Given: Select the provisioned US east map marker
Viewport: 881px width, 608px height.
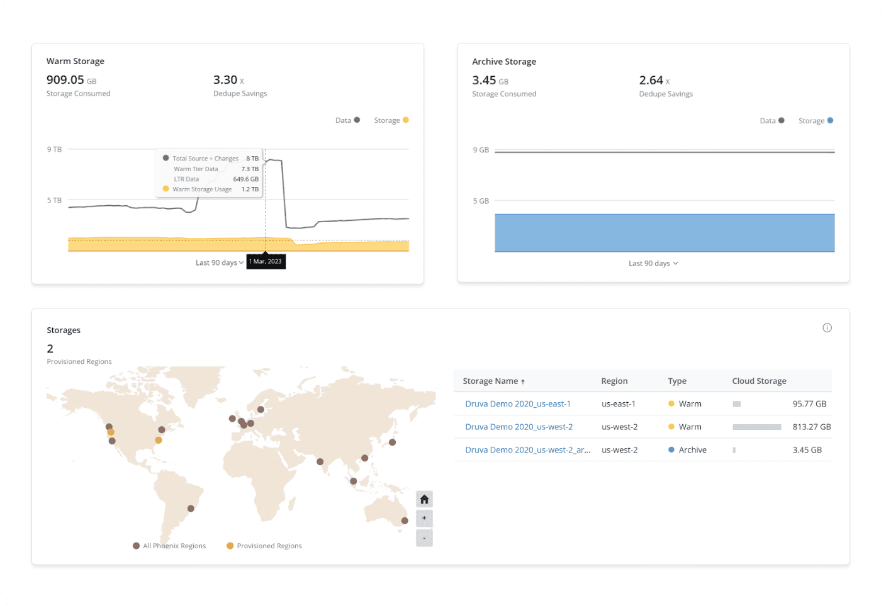Looking at the screenshot, I should click(159, 440).
